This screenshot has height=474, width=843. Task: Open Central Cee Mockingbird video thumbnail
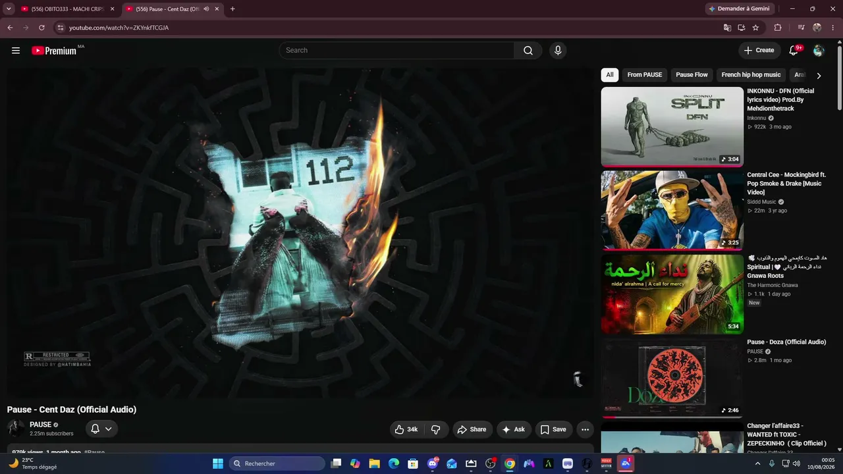click(x=672, y=211)
